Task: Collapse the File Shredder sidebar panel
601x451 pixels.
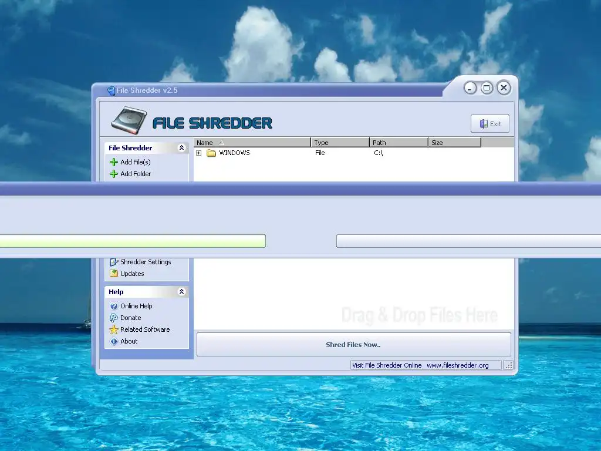Action: [x=182, y=148]
